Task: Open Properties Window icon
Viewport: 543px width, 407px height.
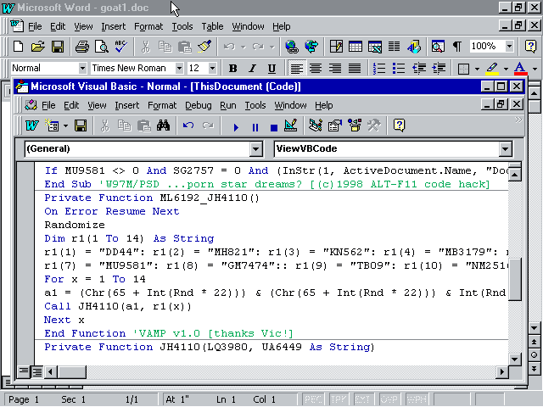Action: tap(335, 125)
